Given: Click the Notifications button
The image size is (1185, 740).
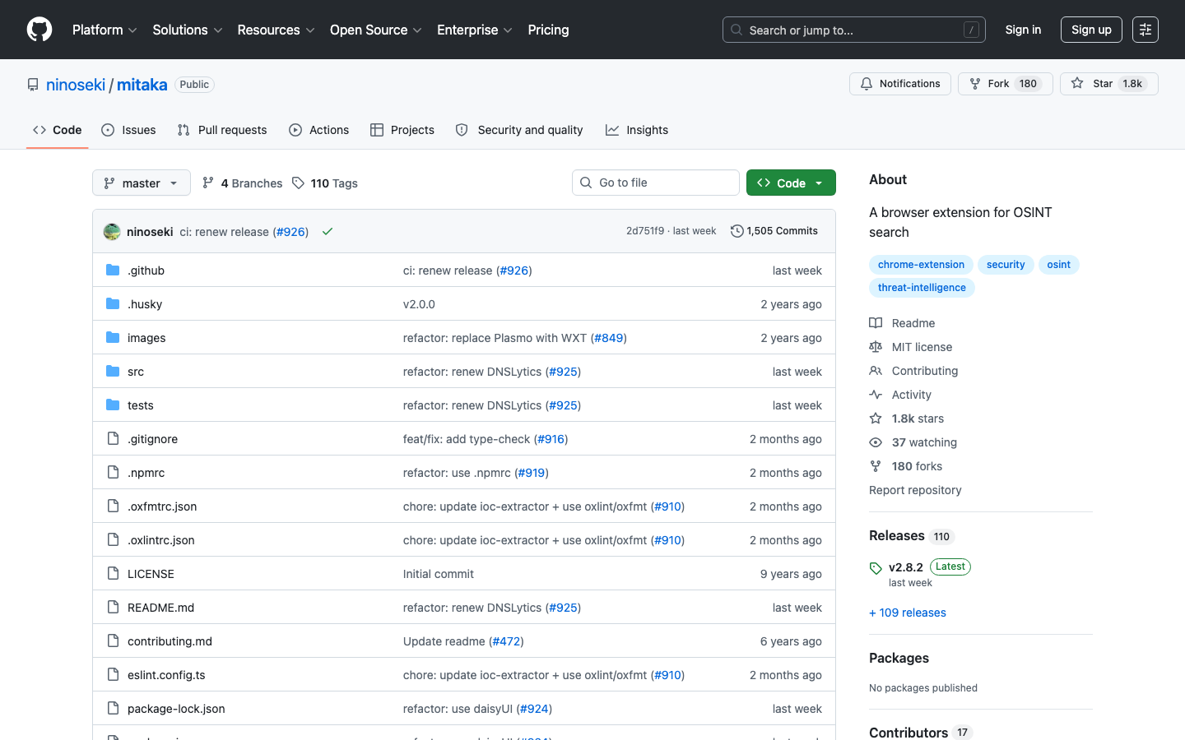Looking at the screenshot, I should [x=900, y=84].
